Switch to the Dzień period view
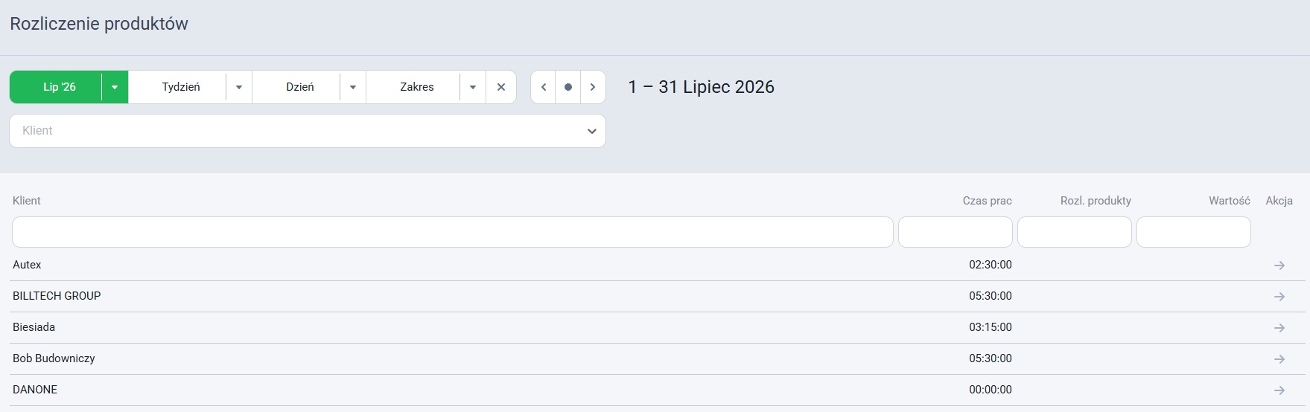Viewport: 1310px width, 412px height. coord(300,87)
